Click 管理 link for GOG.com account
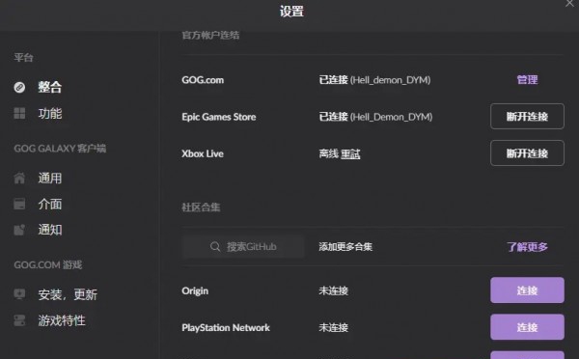Image resolution: width=579 pixels, height=359 pixels. [527, 80]
